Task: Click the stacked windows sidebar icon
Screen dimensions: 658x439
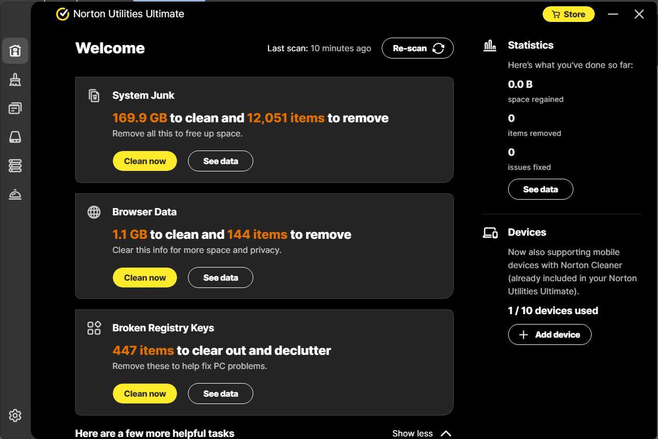Action: (15, 108)
